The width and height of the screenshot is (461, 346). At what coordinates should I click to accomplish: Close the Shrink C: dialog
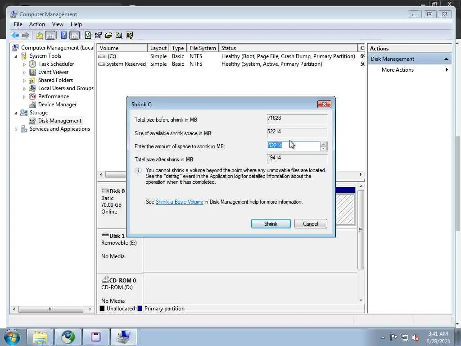324,104
